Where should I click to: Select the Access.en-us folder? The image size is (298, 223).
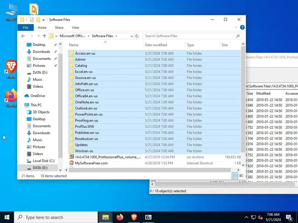[154, 53]
